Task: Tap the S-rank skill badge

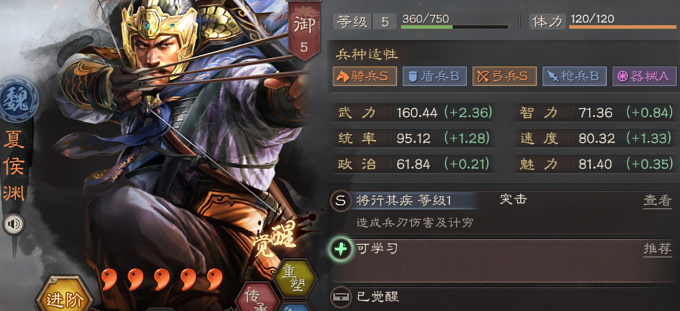Action: (341, 201)
